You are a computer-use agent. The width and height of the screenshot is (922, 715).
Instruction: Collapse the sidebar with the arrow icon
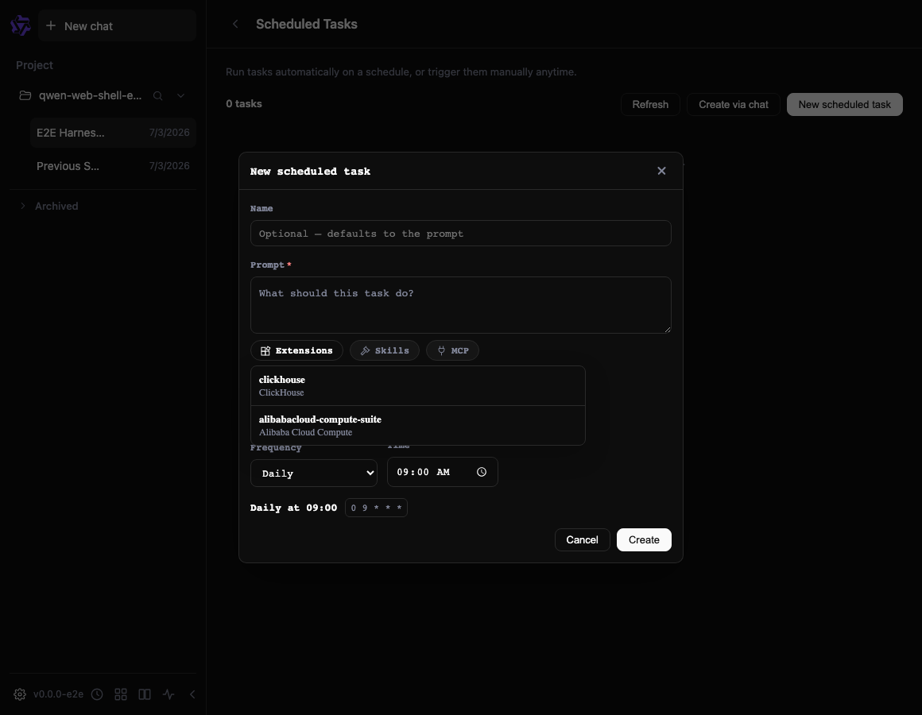pyautogui.click(x=192, y=694)
